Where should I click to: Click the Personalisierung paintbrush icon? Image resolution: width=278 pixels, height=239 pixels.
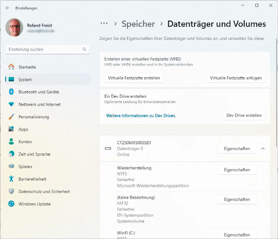click(x=11, y=117)
